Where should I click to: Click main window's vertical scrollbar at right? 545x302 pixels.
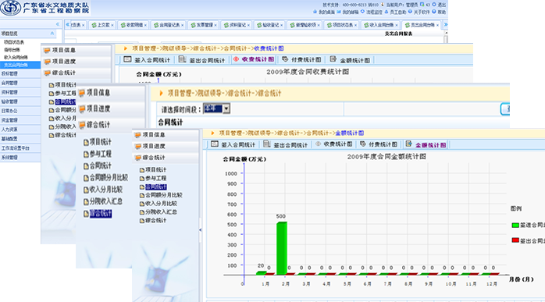click(x=446, y=37)
